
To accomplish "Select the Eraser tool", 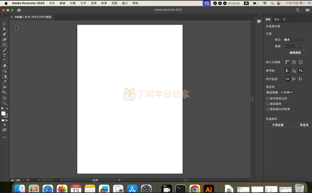I will 5,66.
